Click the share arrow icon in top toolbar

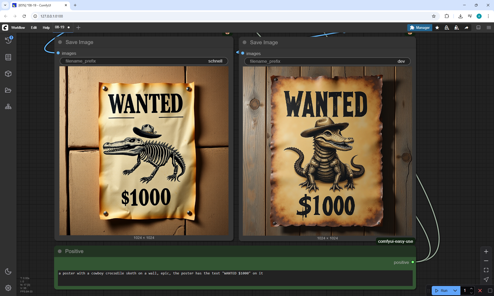(x=466, y=28)
